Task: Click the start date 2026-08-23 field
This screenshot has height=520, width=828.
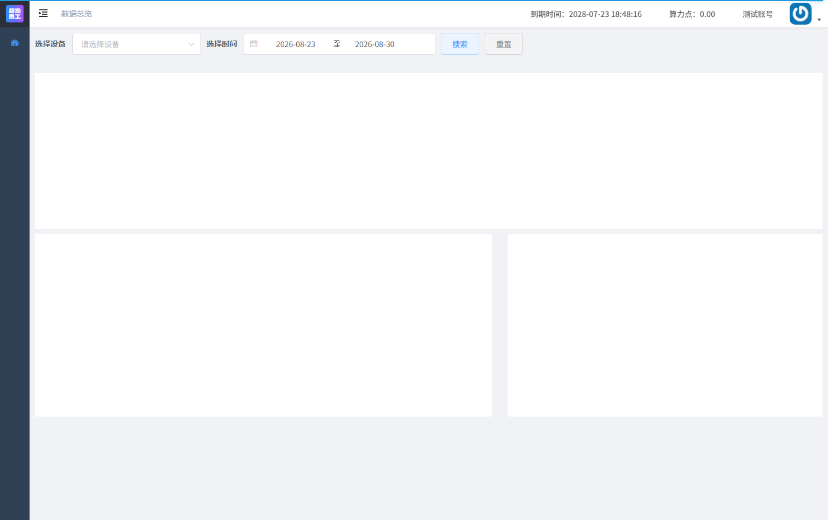Action: pyautogui.click(x=296, y=44)
